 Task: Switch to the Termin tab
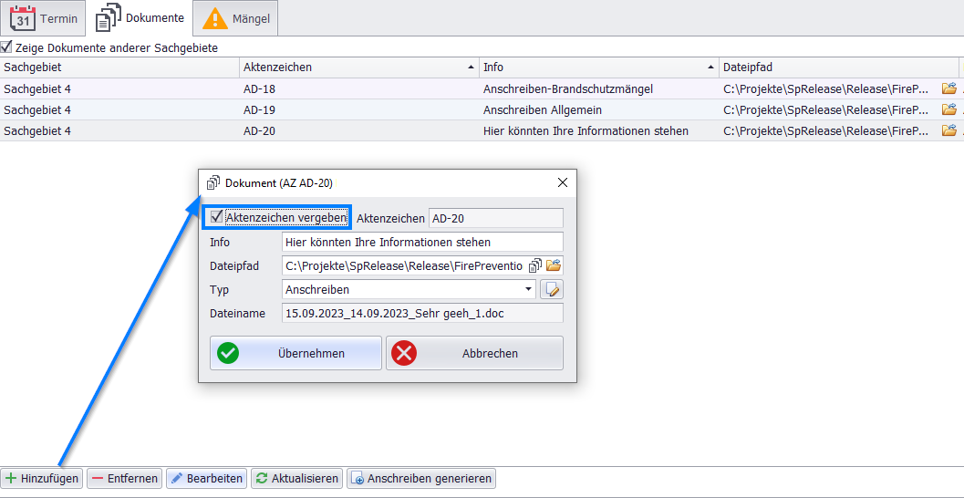point(44,18)
